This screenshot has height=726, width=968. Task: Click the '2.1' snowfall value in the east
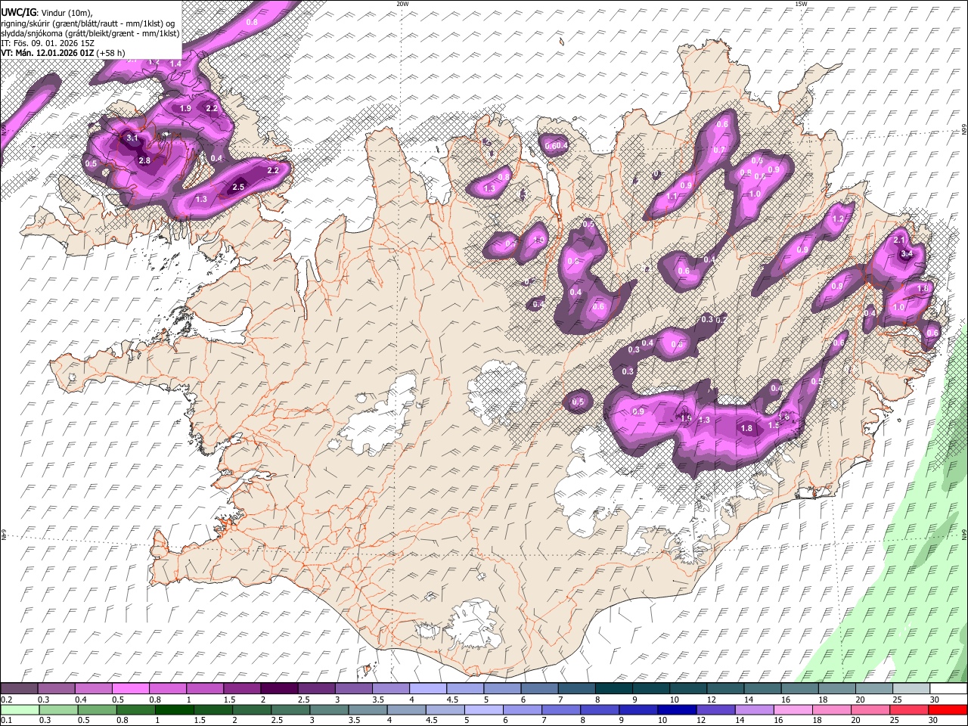click(899, 240)
